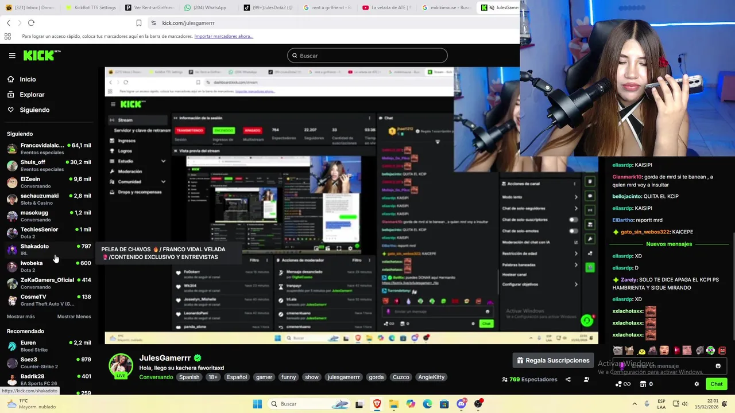Screen dimensions: 735x413
Task: Switch to the WhatsApp browser tab
Action: 206,7
